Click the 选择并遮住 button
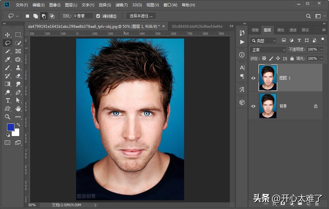The height and width of the screenshot is (209, 329). pyautogui.click(x=141, y=16)
